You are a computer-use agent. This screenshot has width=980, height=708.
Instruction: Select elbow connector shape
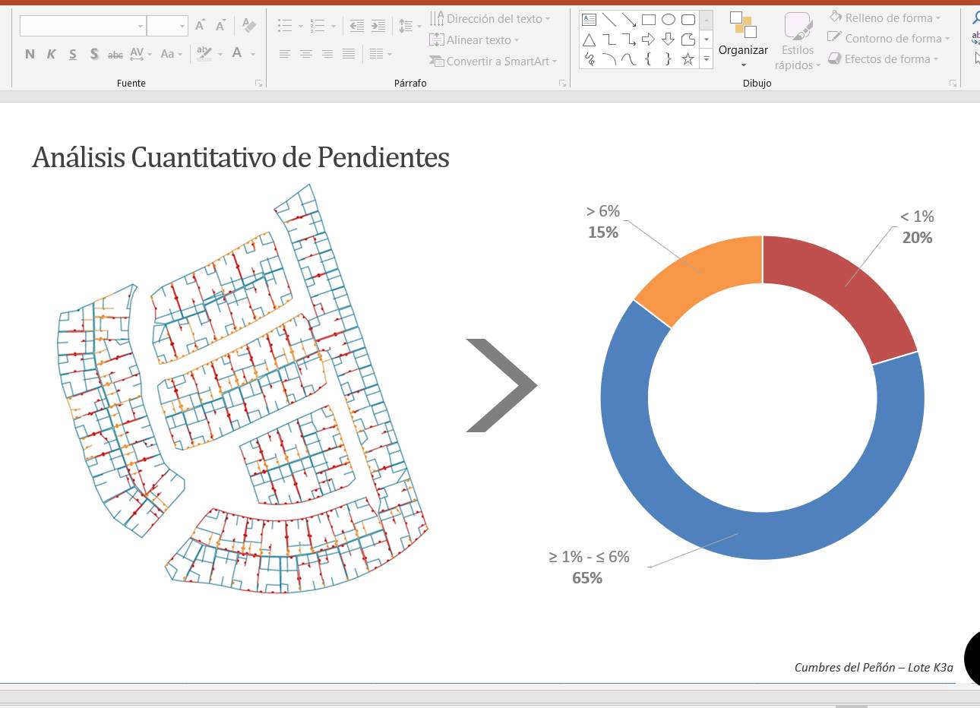(609, 40)
